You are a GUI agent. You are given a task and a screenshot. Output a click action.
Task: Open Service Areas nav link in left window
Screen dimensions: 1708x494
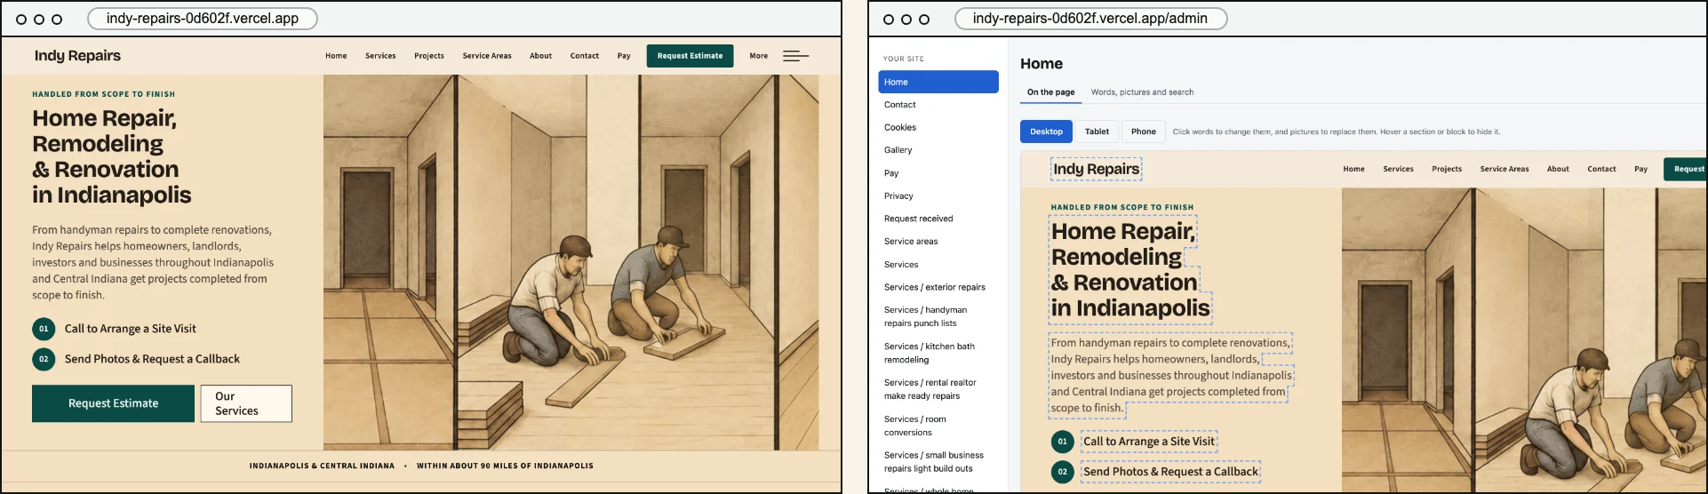[x=487, y=56]
